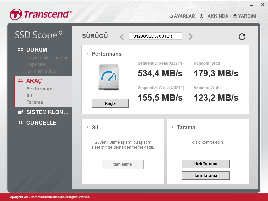The width and height of the screenshot is (268, 201).
Task: Select Kapasite submenu item
Action: click(36, 64)
